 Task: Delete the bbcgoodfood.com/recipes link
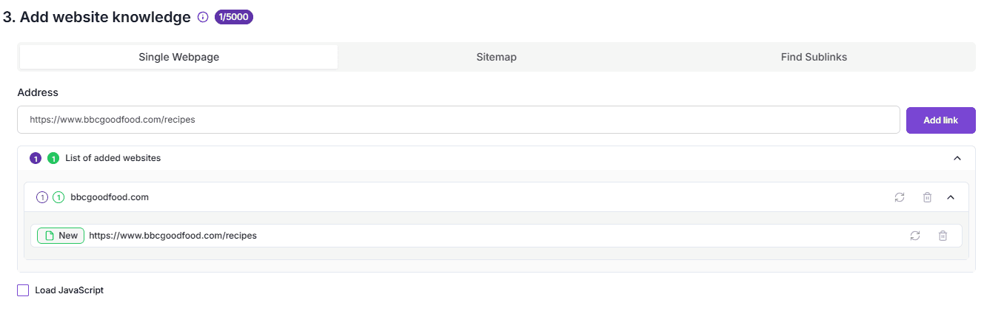coord(943,236)
